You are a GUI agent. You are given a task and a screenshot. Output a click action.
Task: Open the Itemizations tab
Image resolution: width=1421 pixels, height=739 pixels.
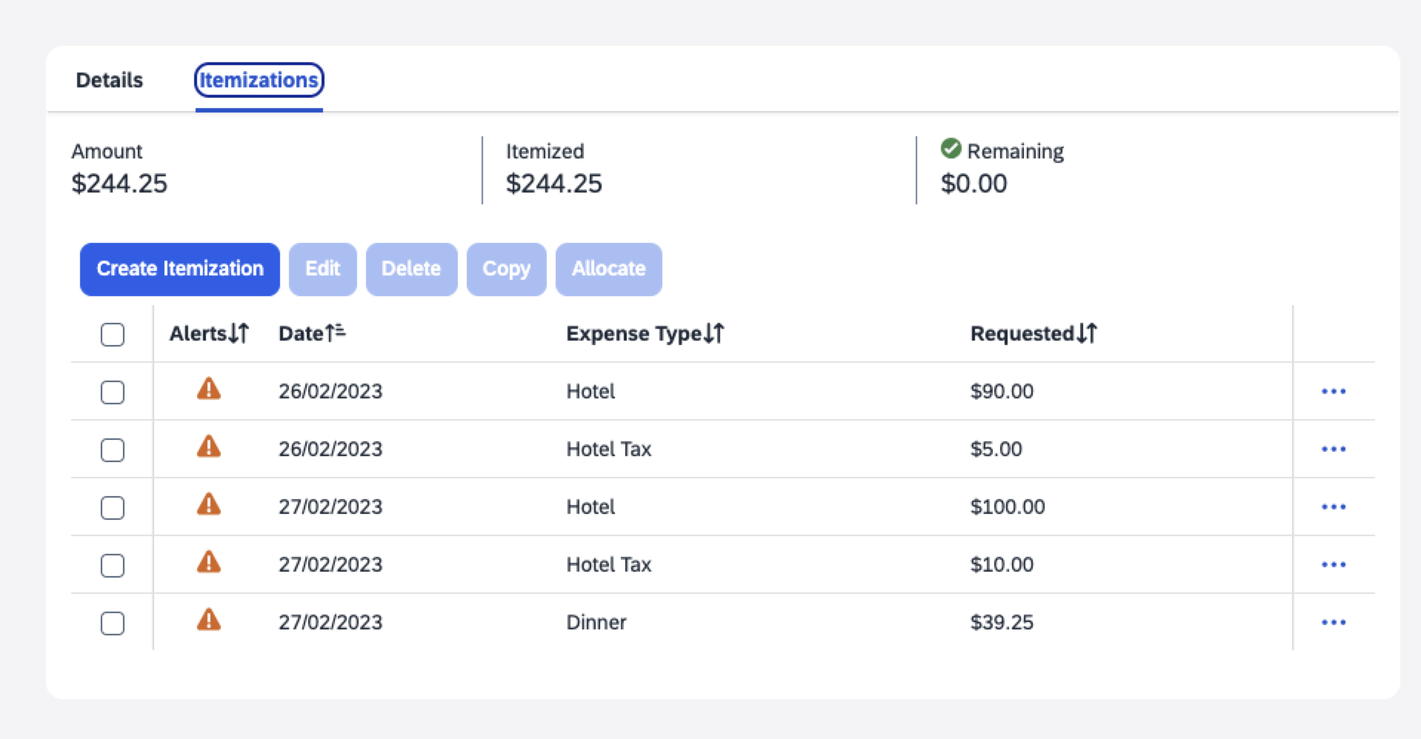(259, 80)
